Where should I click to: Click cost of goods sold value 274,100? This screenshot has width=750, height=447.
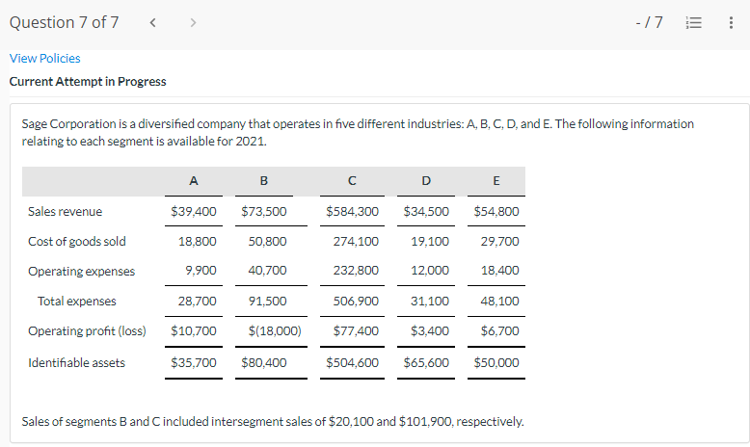356,242
